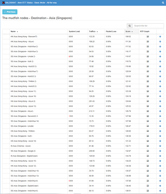The height and width of the screenshot is (194, 166).
Task: Click blue circle icon for Singapore - Vultr 2
Action: pos(160,61)
